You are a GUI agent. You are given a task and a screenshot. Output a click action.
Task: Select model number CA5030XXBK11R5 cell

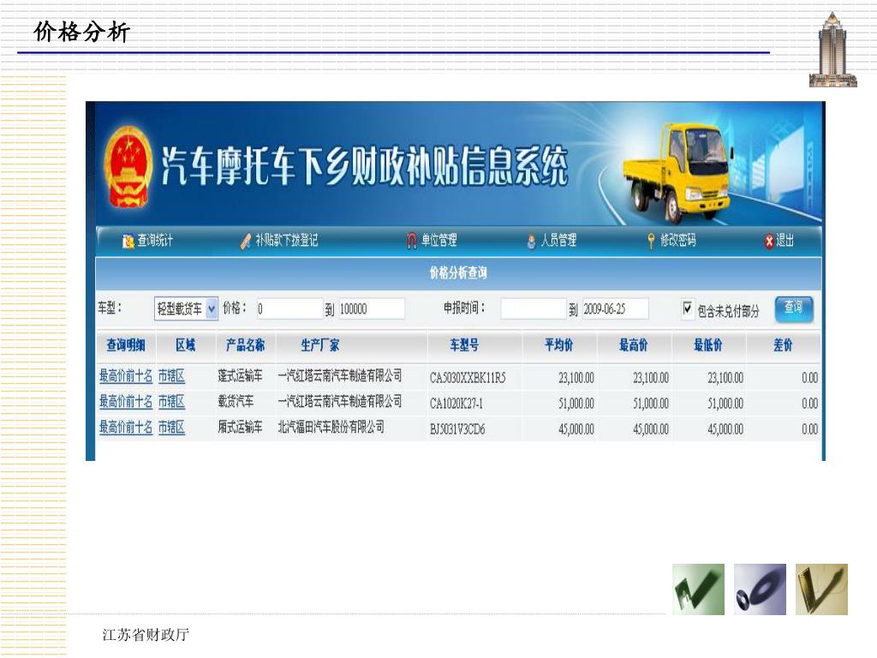pyautogui.click(x=468, y=378)
